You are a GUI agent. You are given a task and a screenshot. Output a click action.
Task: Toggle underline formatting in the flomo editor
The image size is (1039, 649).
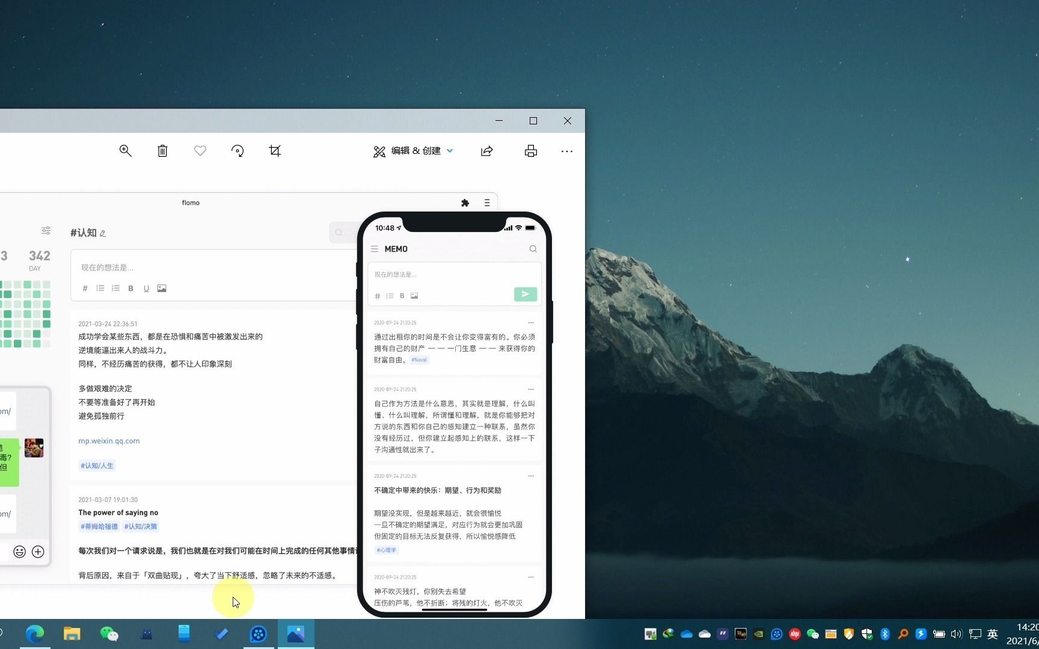point(146,288)
